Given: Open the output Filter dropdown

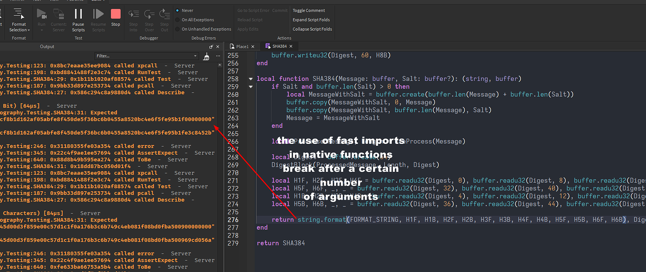Looking at the screenshot, I should (x=197, y=56).
